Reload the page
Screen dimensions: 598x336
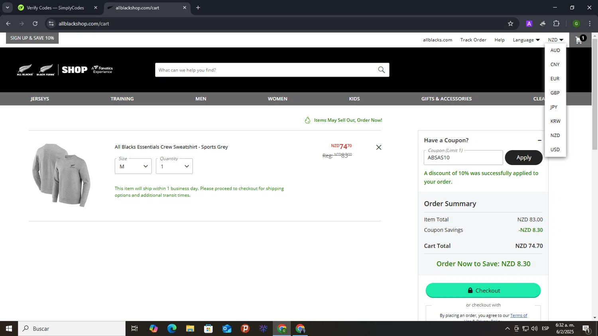[x=35, y=23]
